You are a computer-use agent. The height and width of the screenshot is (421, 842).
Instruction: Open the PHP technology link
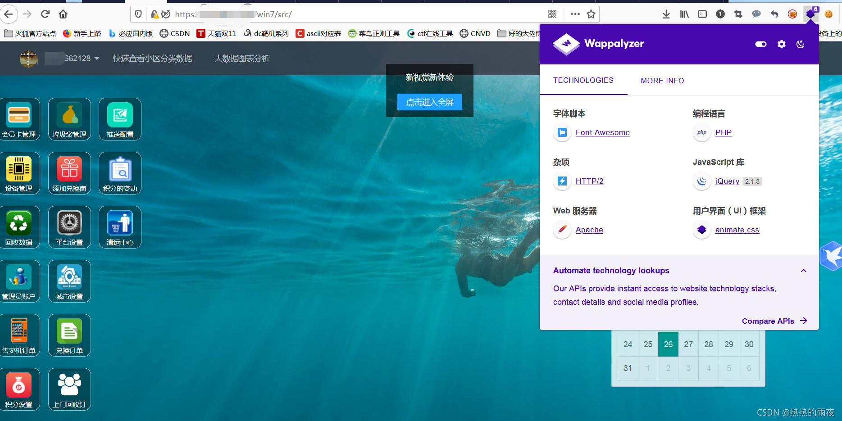pos(724,132)
